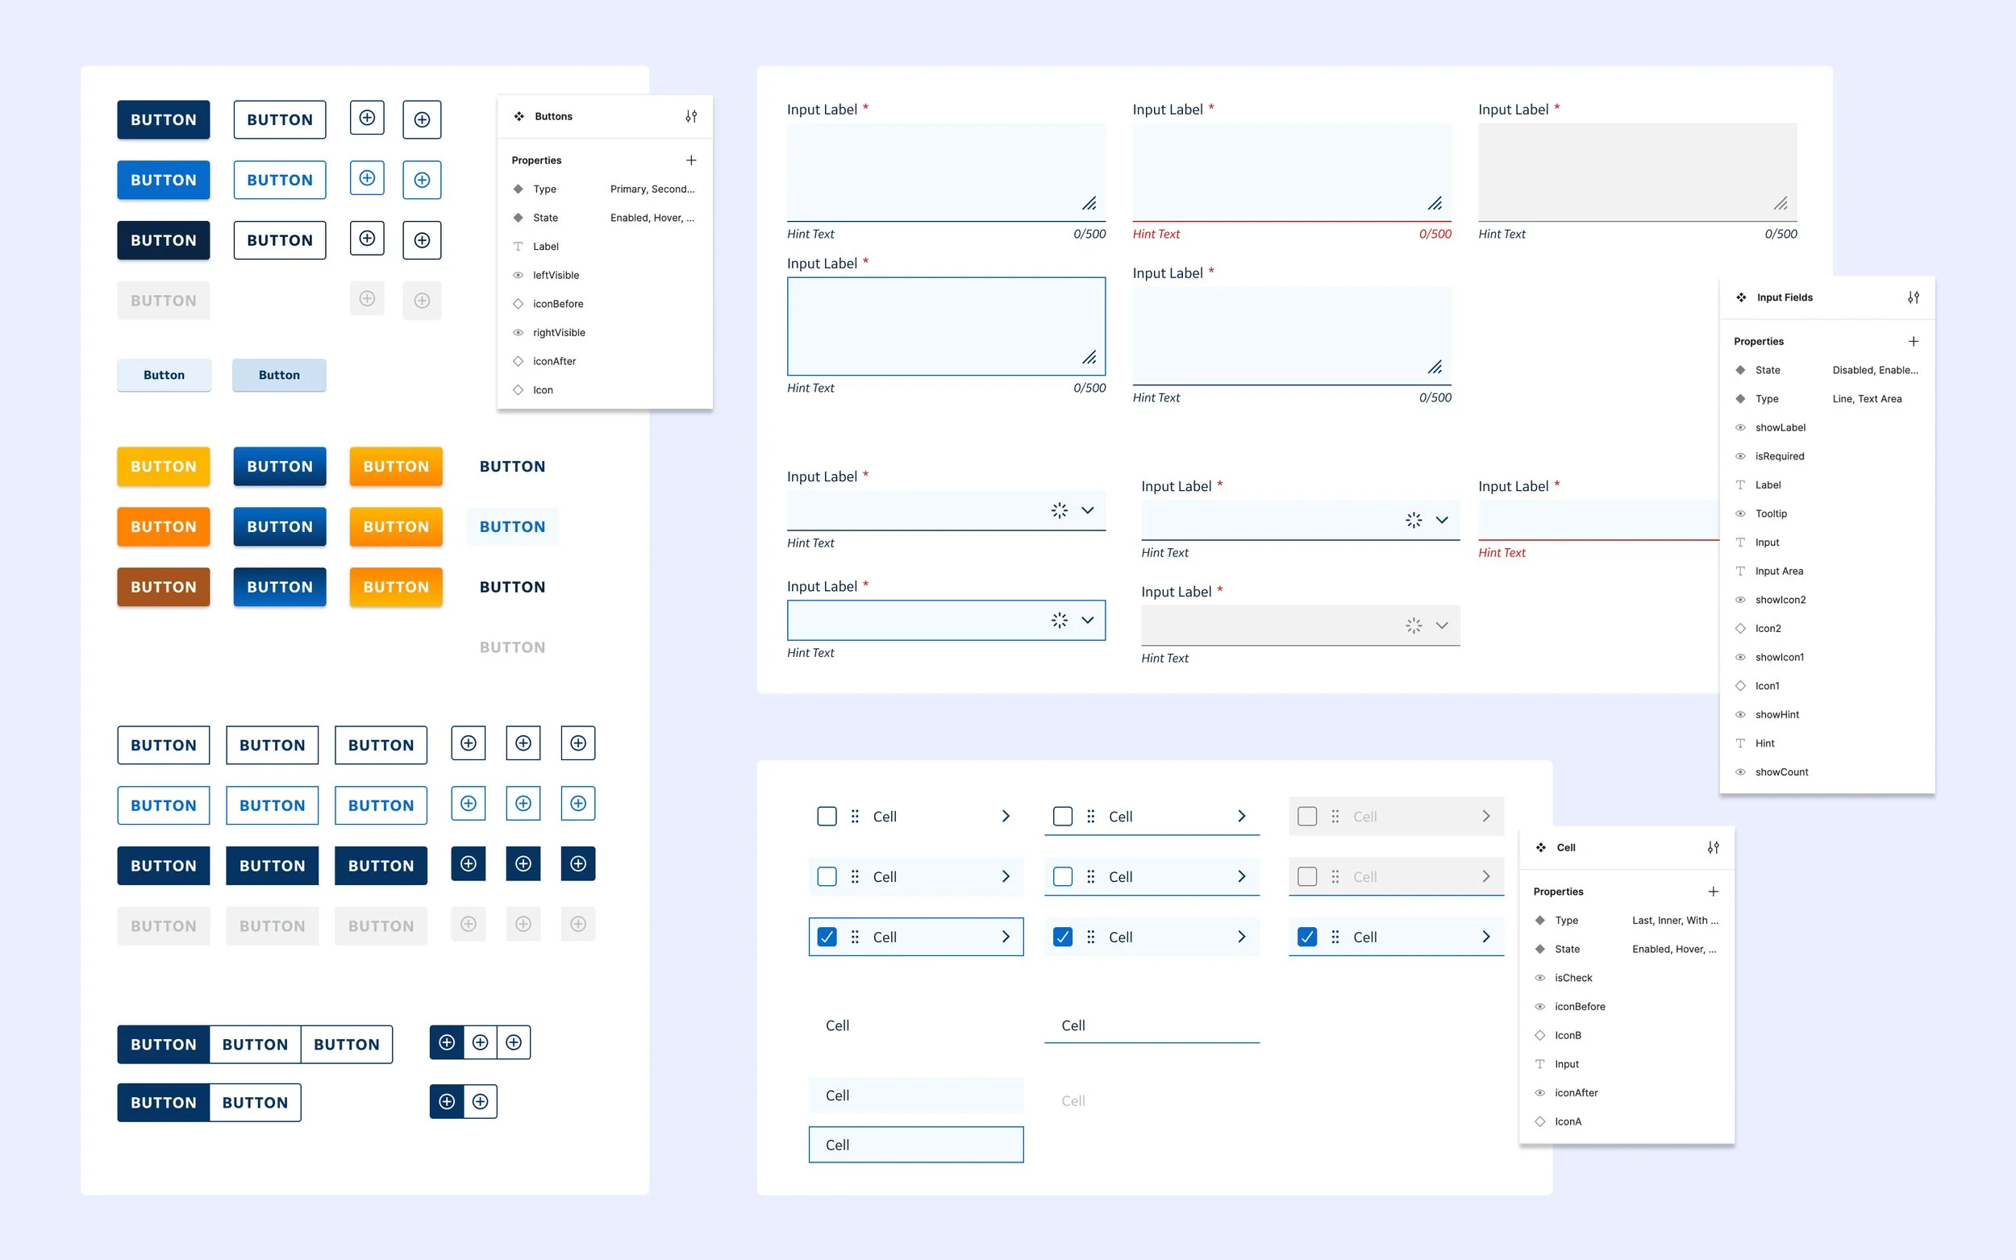Click the loading spinner in focused dropdown field

point(1060,620)
